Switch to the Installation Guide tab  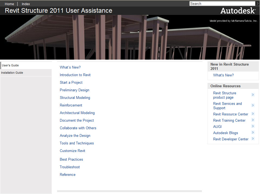pyautogui.click(x=12, y=73)
